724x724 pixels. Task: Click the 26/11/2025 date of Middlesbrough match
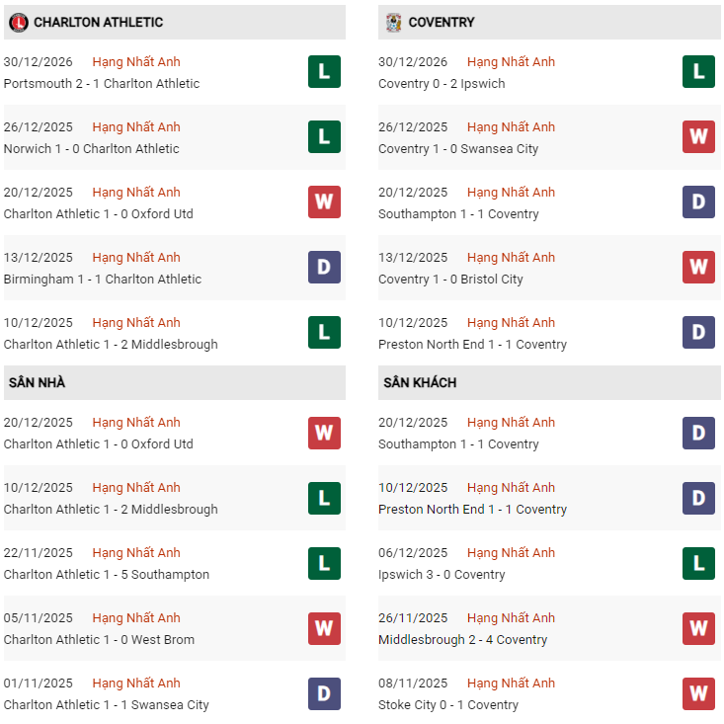pos(413,617)
